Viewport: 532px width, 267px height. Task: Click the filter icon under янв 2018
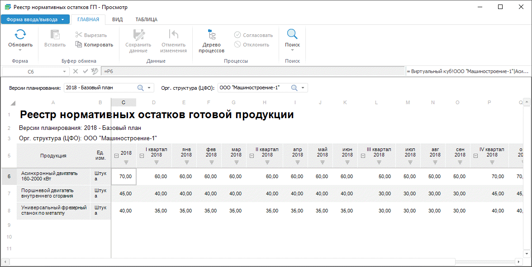186,162
